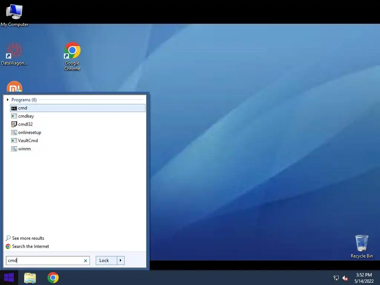Open the winrm result

(x=24, y=149)
